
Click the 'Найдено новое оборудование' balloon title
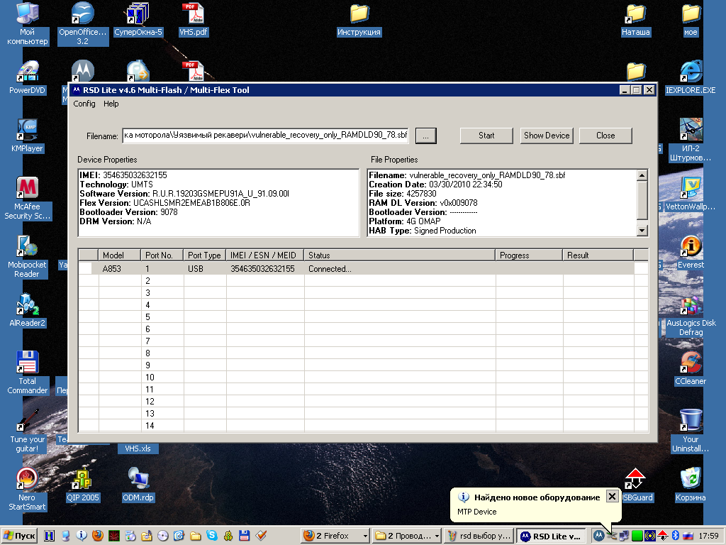537,497
